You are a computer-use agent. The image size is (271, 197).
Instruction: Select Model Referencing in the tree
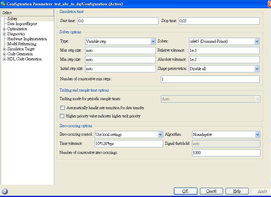click(22, 44)
